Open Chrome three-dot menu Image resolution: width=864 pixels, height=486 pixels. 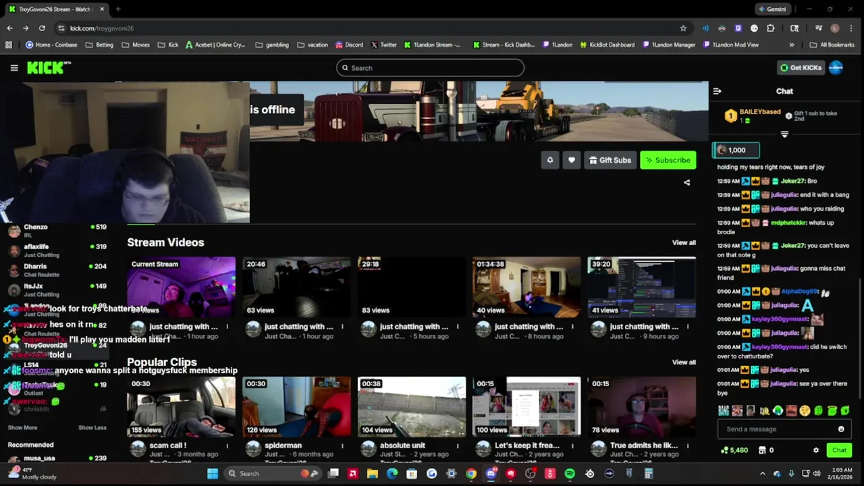point(851,28)
